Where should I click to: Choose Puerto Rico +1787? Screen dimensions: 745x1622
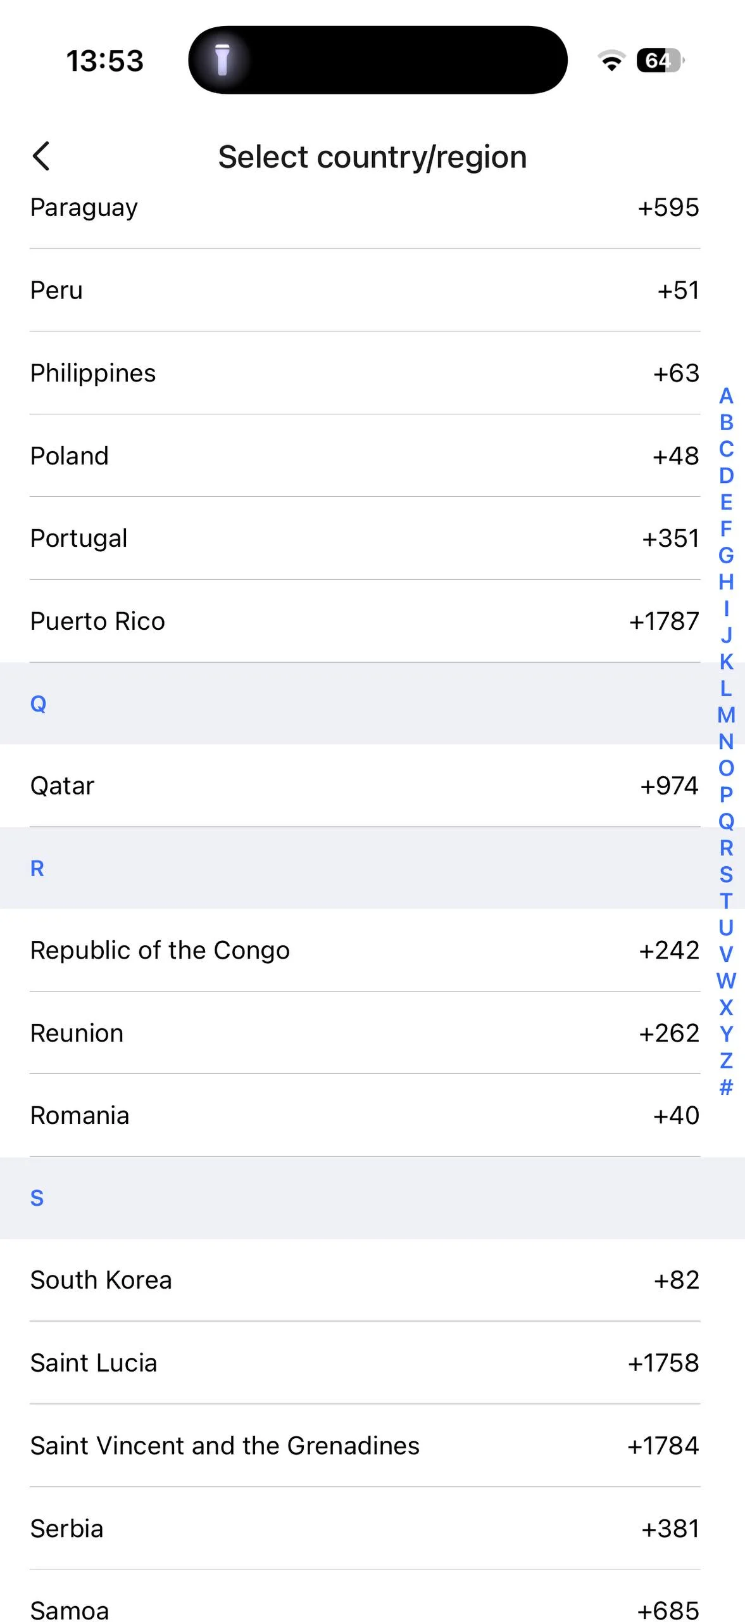[x=365, y=622]
